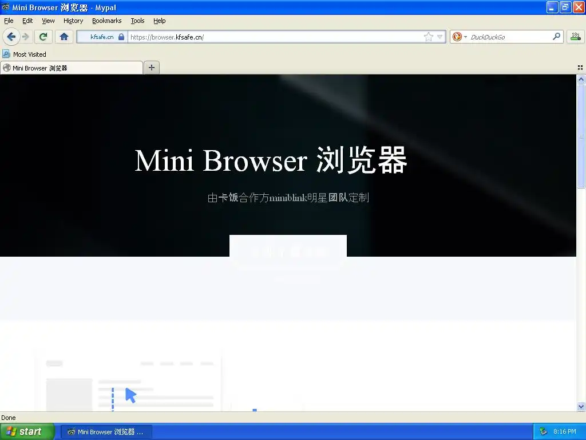Click the vertical scrollbar thumb

(x=581, y=136)
